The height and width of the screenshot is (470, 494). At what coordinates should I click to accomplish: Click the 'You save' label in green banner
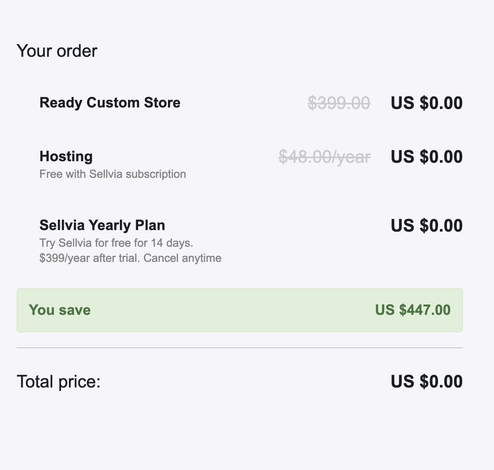(x=60, y=310)
